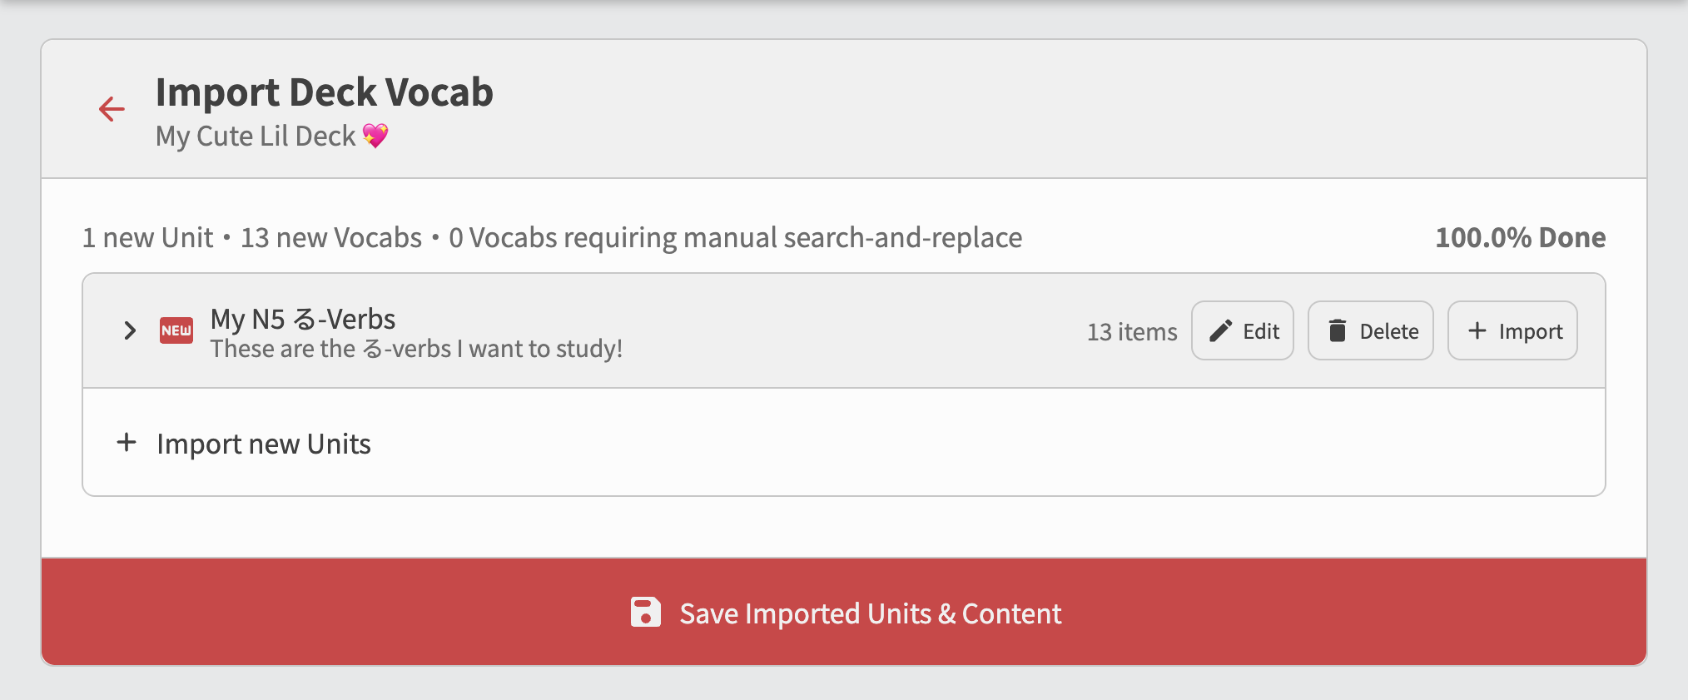Screen dimensions: 1688x700
Task: Save Imported Units & Content
Action: point(844,612)
